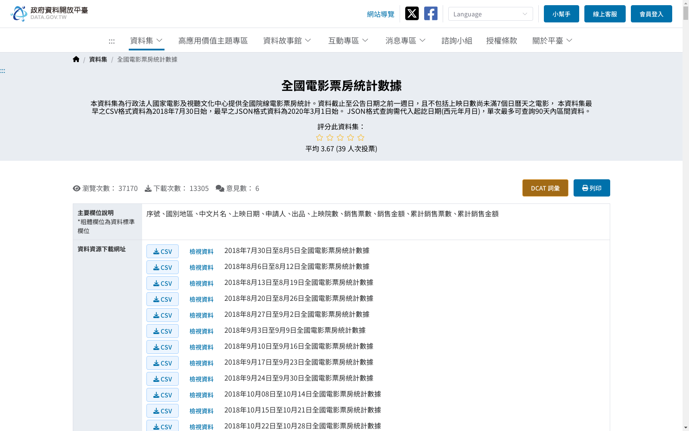This screenshot has width=689, height=431.
Task: Click the text 平均 3.67 (39 人次投票)
Action: pyautogui.click(x=341, y=149)
